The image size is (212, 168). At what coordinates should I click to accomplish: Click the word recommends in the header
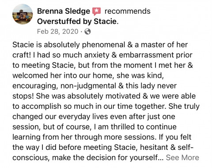click(x=128, y=11)
